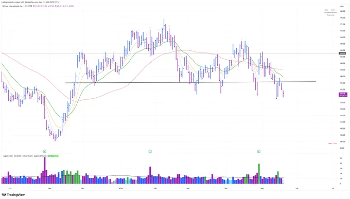Click the Jul label on time axis

click(x=333, y=189)
